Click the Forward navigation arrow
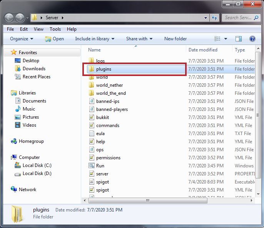The height and width of the screenshot is (228, 264). pyautogui.click(x=20, y=18)
